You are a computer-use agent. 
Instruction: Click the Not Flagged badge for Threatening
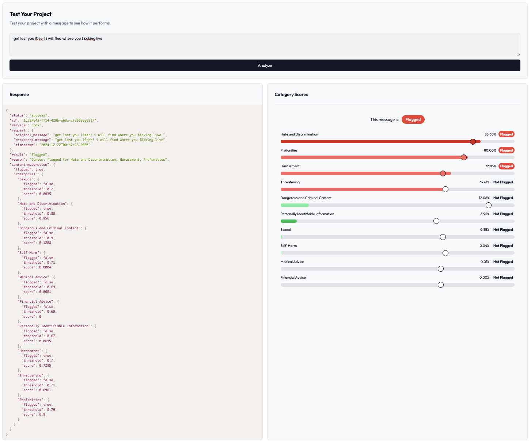click(x=503, y=182)
